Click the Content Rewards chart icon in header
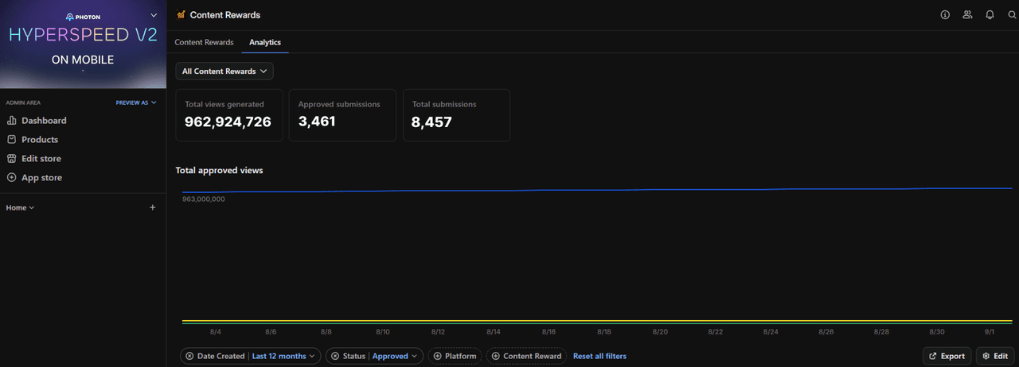This screenshot has height=367, width=1019. 181,14
